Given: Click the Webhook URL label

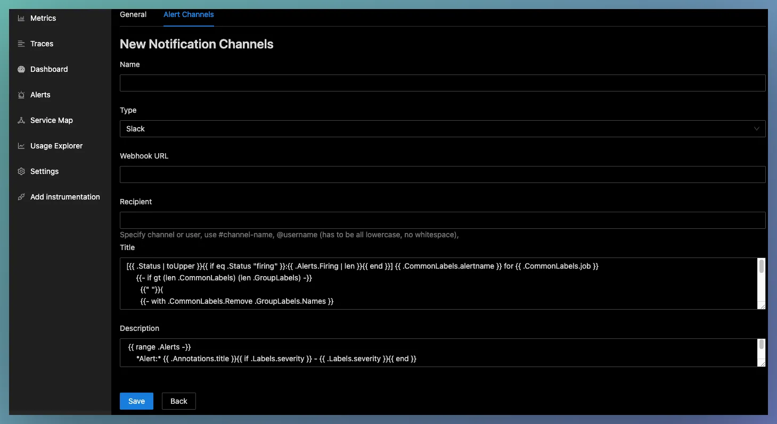Looking at the screenshot, I should point(144,156).
